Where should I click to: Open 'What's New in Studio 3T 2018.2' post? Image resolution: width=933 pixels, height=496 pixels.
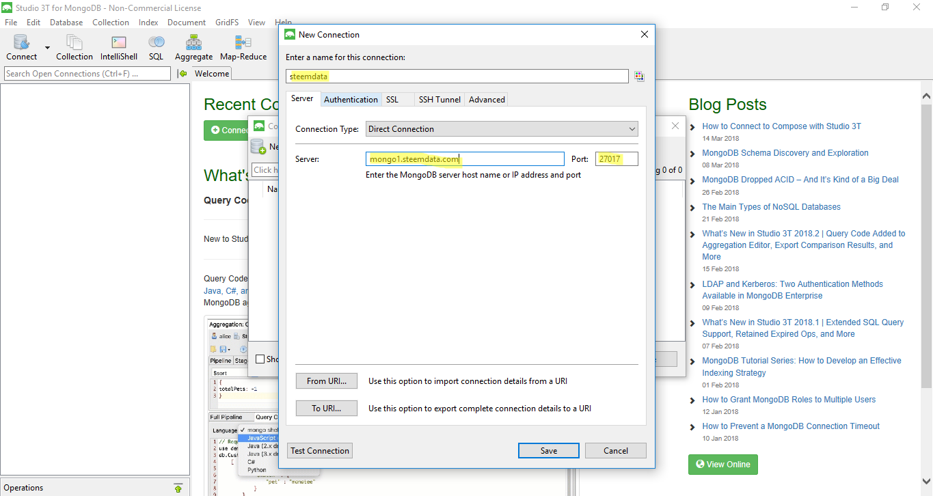[804, 245]
